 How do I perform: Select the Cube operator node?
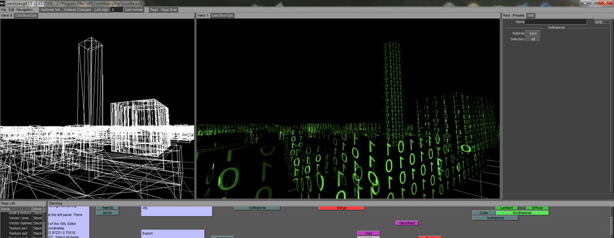(484, 213)
